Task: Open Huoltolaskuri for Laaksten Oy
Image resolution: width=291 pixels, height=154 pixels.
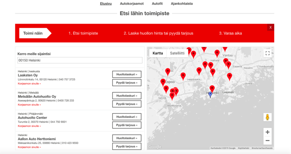Action: [x=127, y=74]
